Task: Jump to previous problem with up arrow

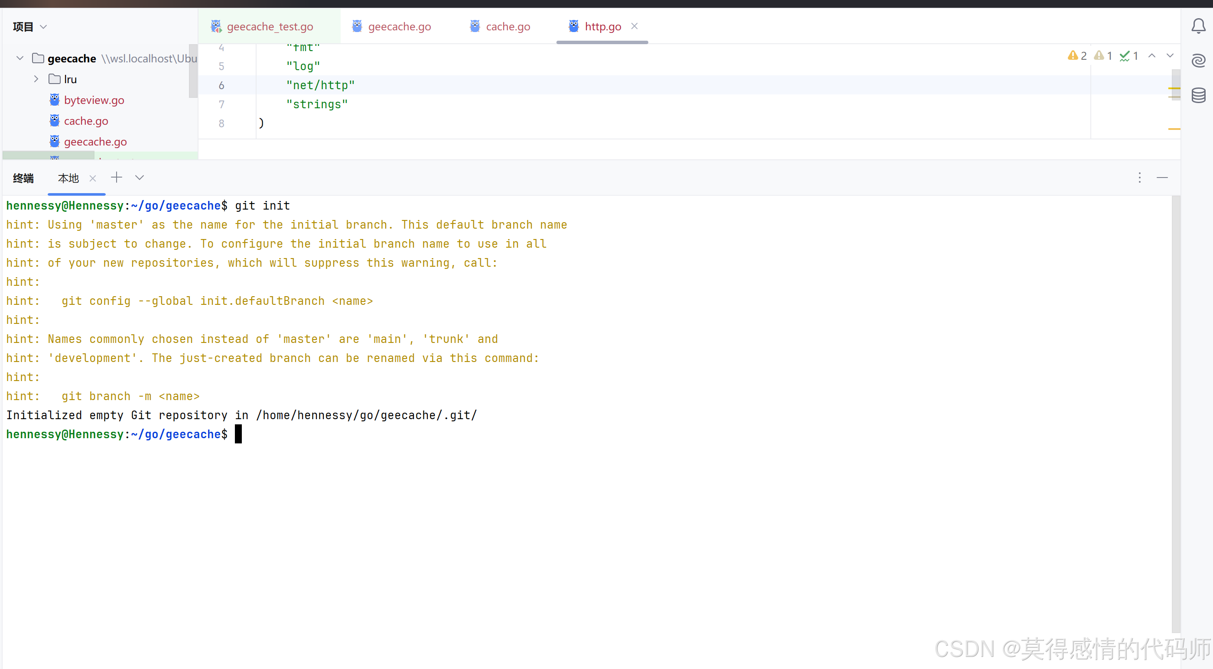Action: coord(1152,55)
